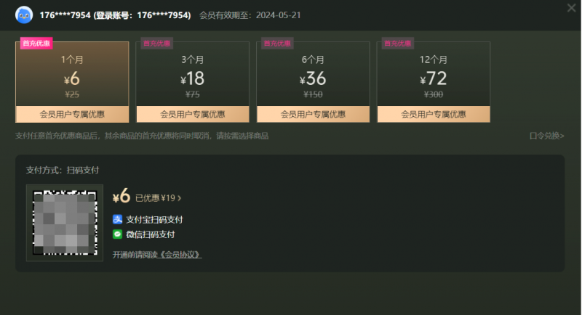The width and height of the screenshot is (582, 315).
Task: Click the 支付宝扫码支付 label
Action: coord(154,219)
